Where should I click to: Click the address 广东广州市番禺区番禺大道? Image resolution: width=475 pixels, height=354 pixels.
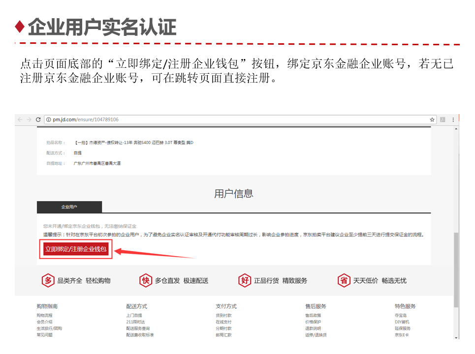tap(97, 163)
